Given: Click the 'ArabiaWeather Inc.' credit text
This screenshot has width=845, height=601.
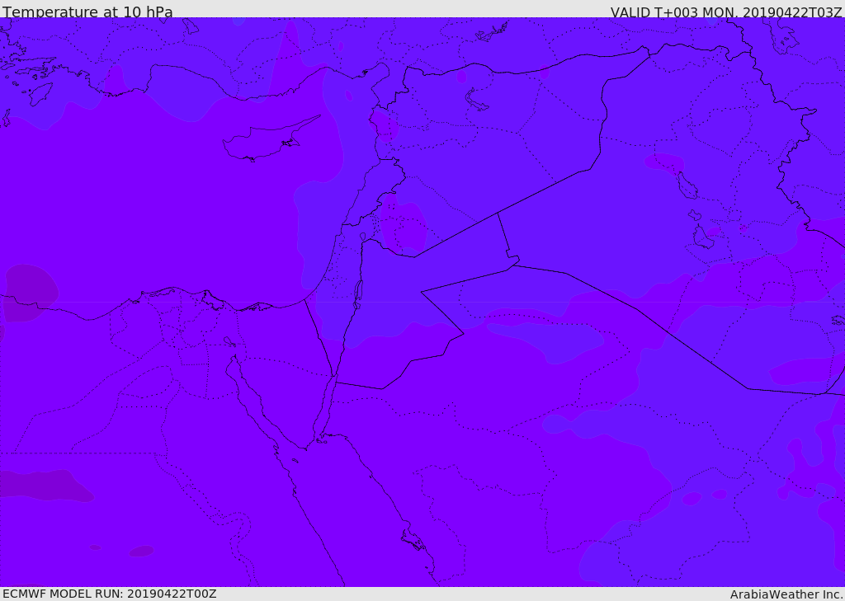Looking at the screenshot, I should tap(786, 594).
